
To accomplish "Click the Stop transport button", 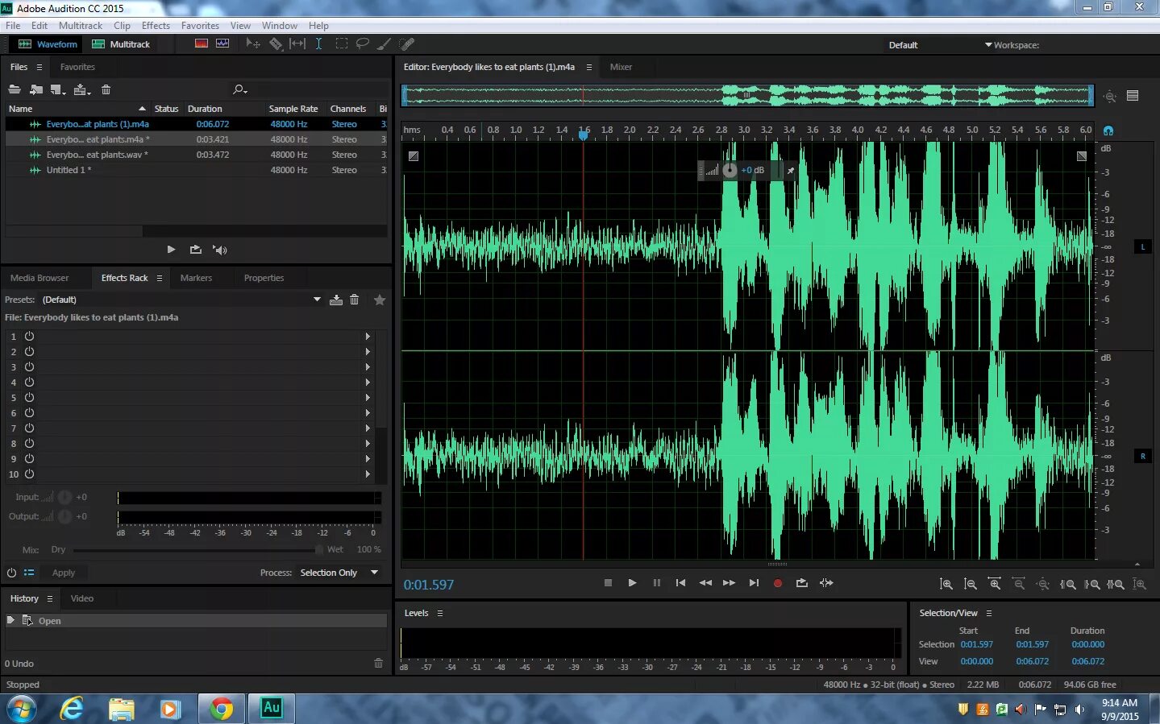I will (608, 583).
